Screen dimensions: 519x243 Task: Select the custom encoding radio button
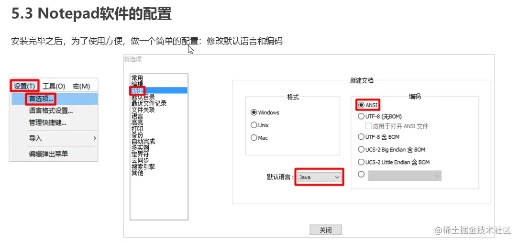pos(361,174)
